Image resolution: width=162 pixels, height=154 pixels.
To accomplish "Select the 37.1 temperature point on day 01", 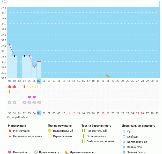I will point(10,45).
